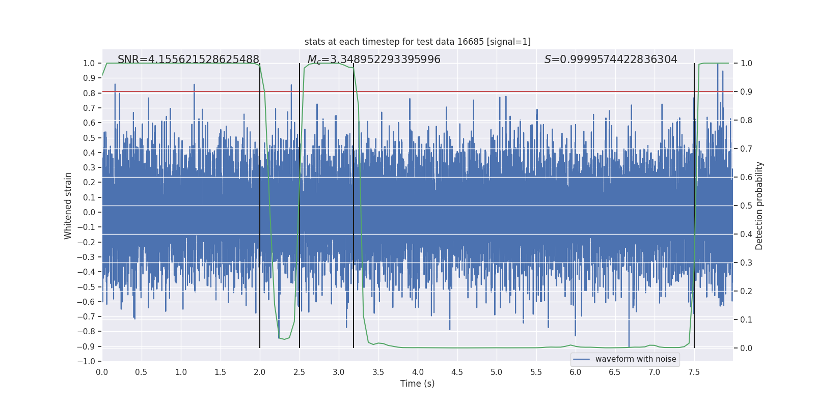The width and height of the screenshot is (815, 407).
Task: Click the blue line sample in the legend
Action: pyautogui.click(x=582, y=359)
